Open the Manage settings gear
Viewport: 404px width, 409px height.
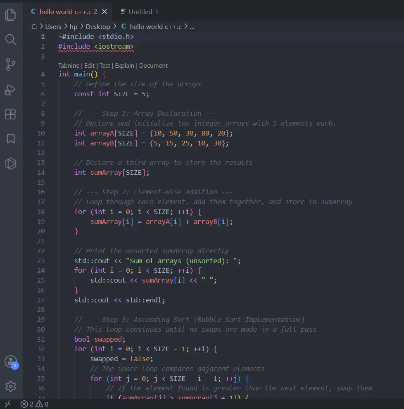11,386
